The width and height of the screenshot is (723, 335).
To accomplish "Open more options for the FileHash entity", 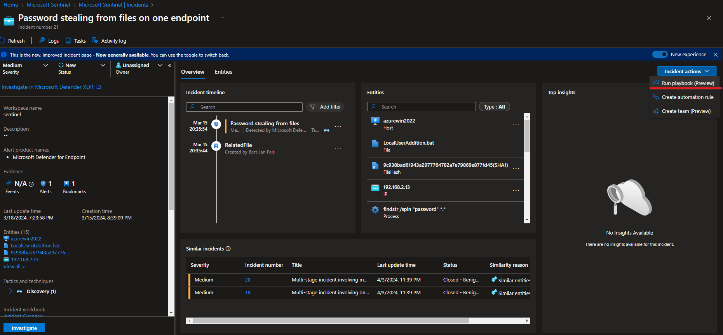I will point(516,168).
